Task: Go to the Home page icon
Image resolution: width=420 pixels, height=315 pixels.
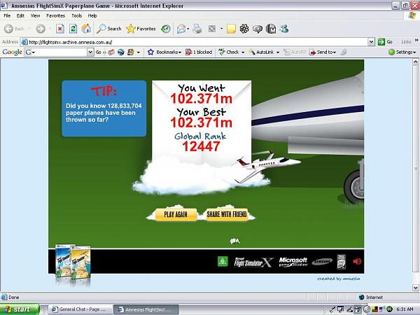Action: [86, 29]
